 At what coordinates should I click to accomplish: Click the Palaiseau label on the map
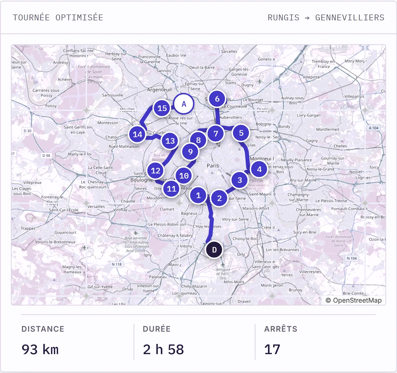point(158,277)
